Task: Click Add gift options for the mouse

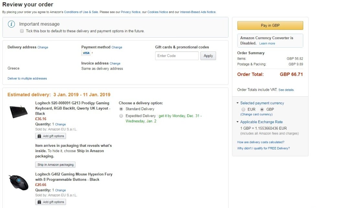Action: 50,202
